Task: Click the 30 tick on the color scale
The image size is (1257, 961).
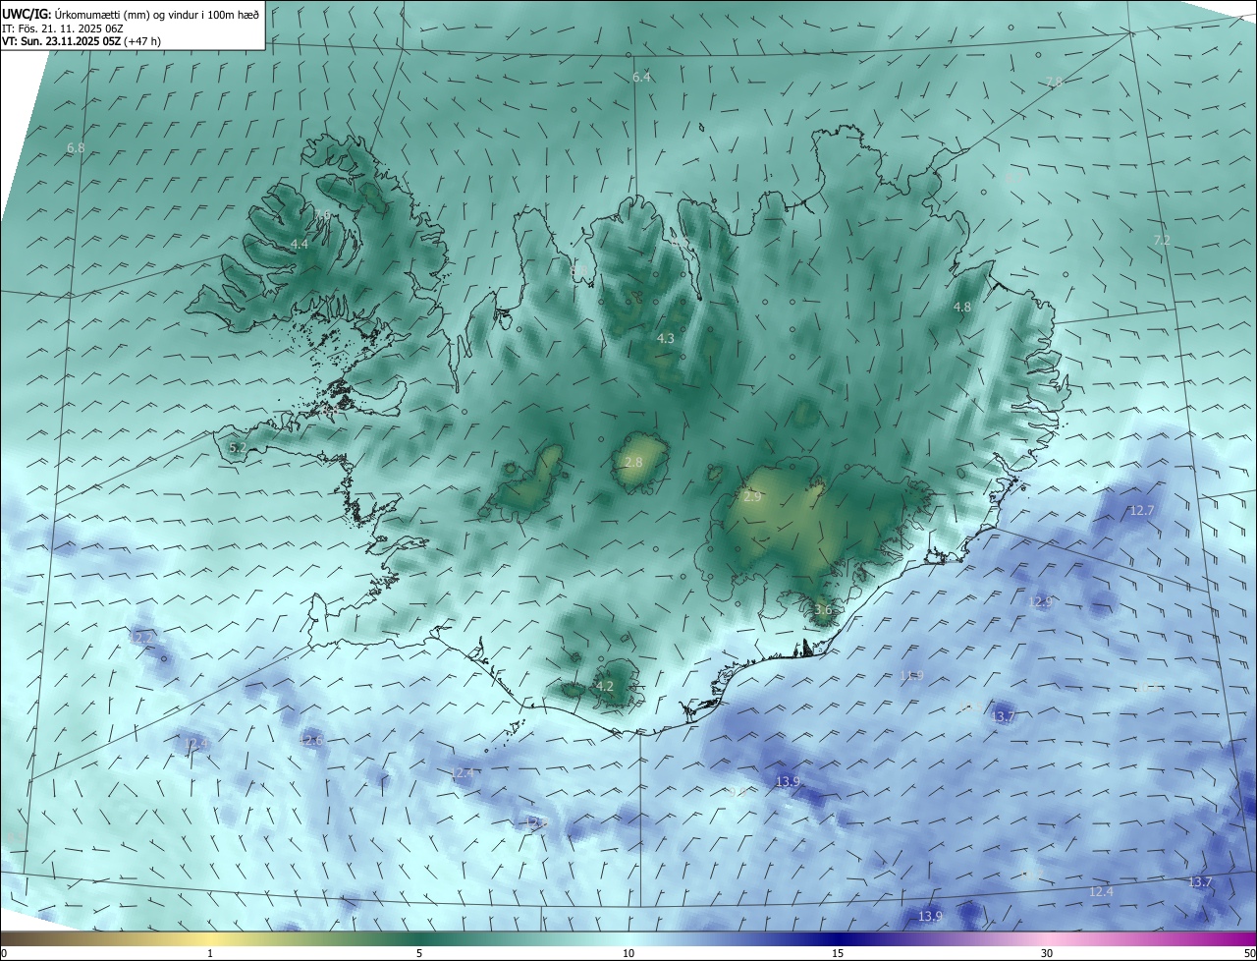Action: [x=1047, y=953]
